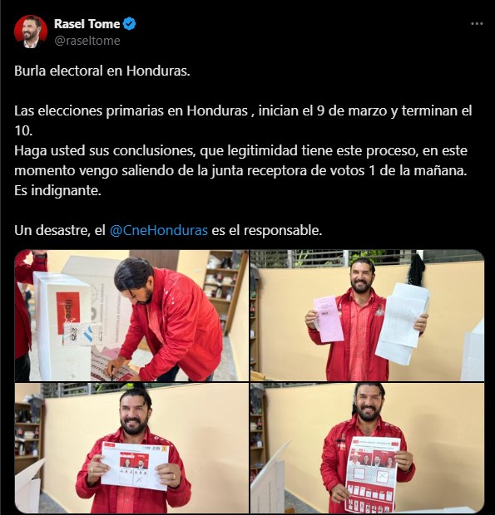The width and height of the screenshot is (495, 515).
Task: Click the 'momento vengo saliendo de la junta' line
Action: 240,171
